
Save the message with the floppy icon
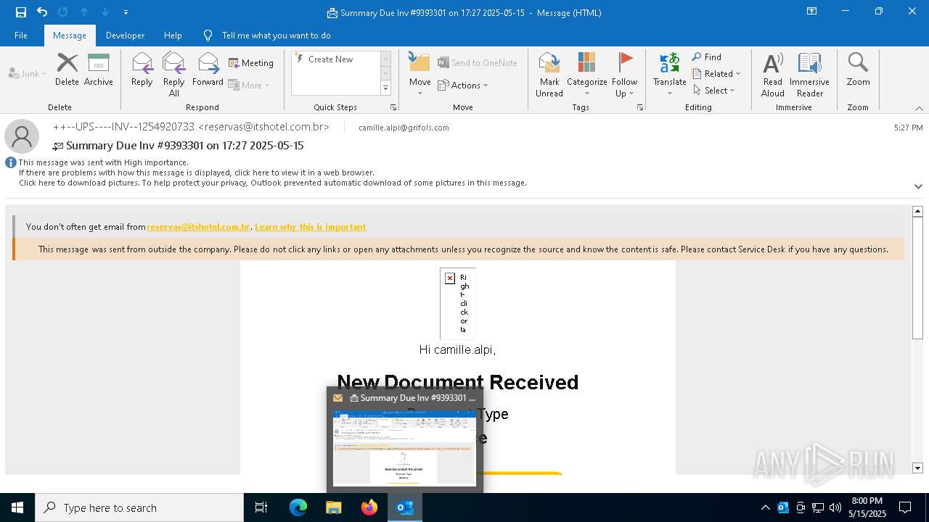(21, 12)
